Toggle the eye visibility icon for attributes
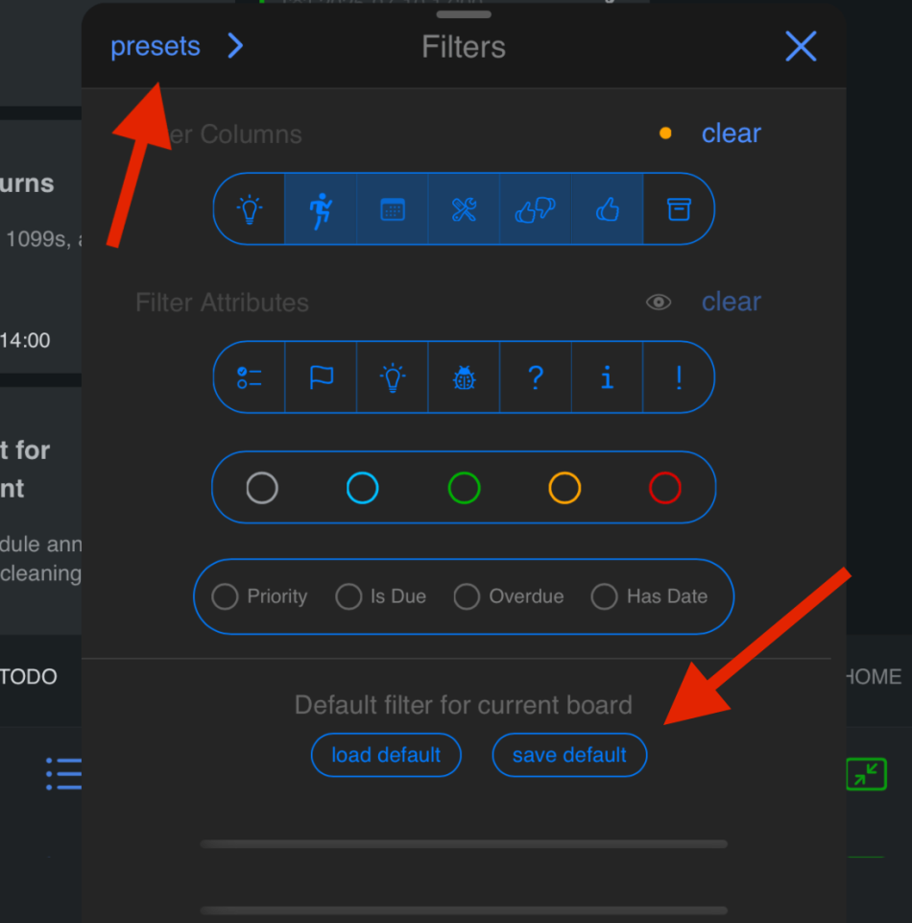Image resolution: width=912 pixels, height=923 pixels. click(659, 303)
